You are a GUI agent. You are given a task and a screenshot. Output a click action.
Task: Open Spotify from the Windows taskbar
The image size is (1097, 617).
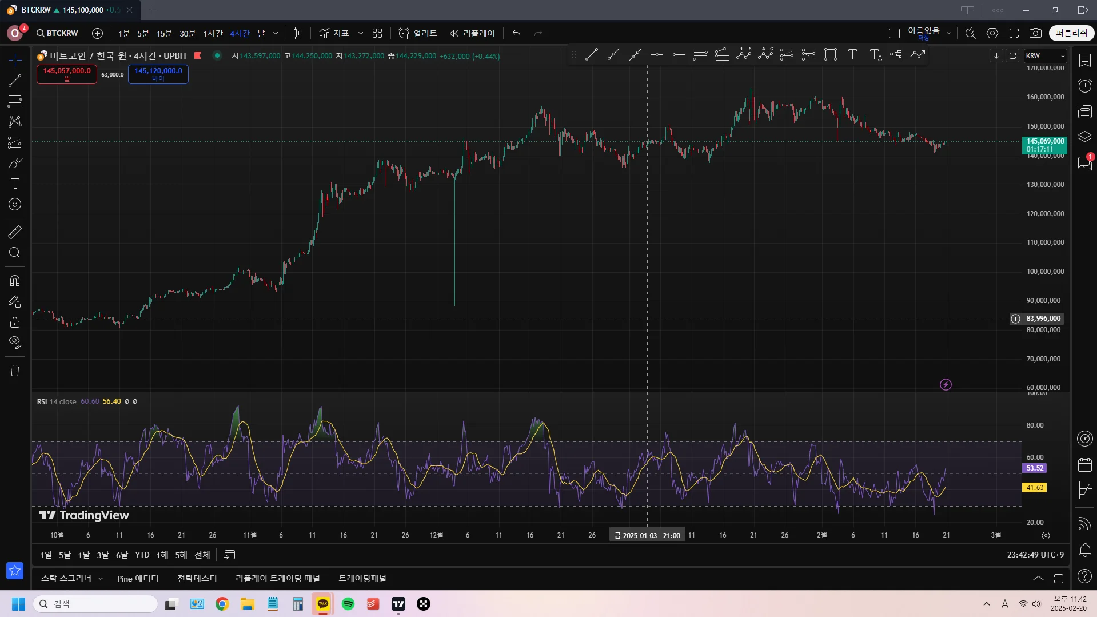(348, 604)
